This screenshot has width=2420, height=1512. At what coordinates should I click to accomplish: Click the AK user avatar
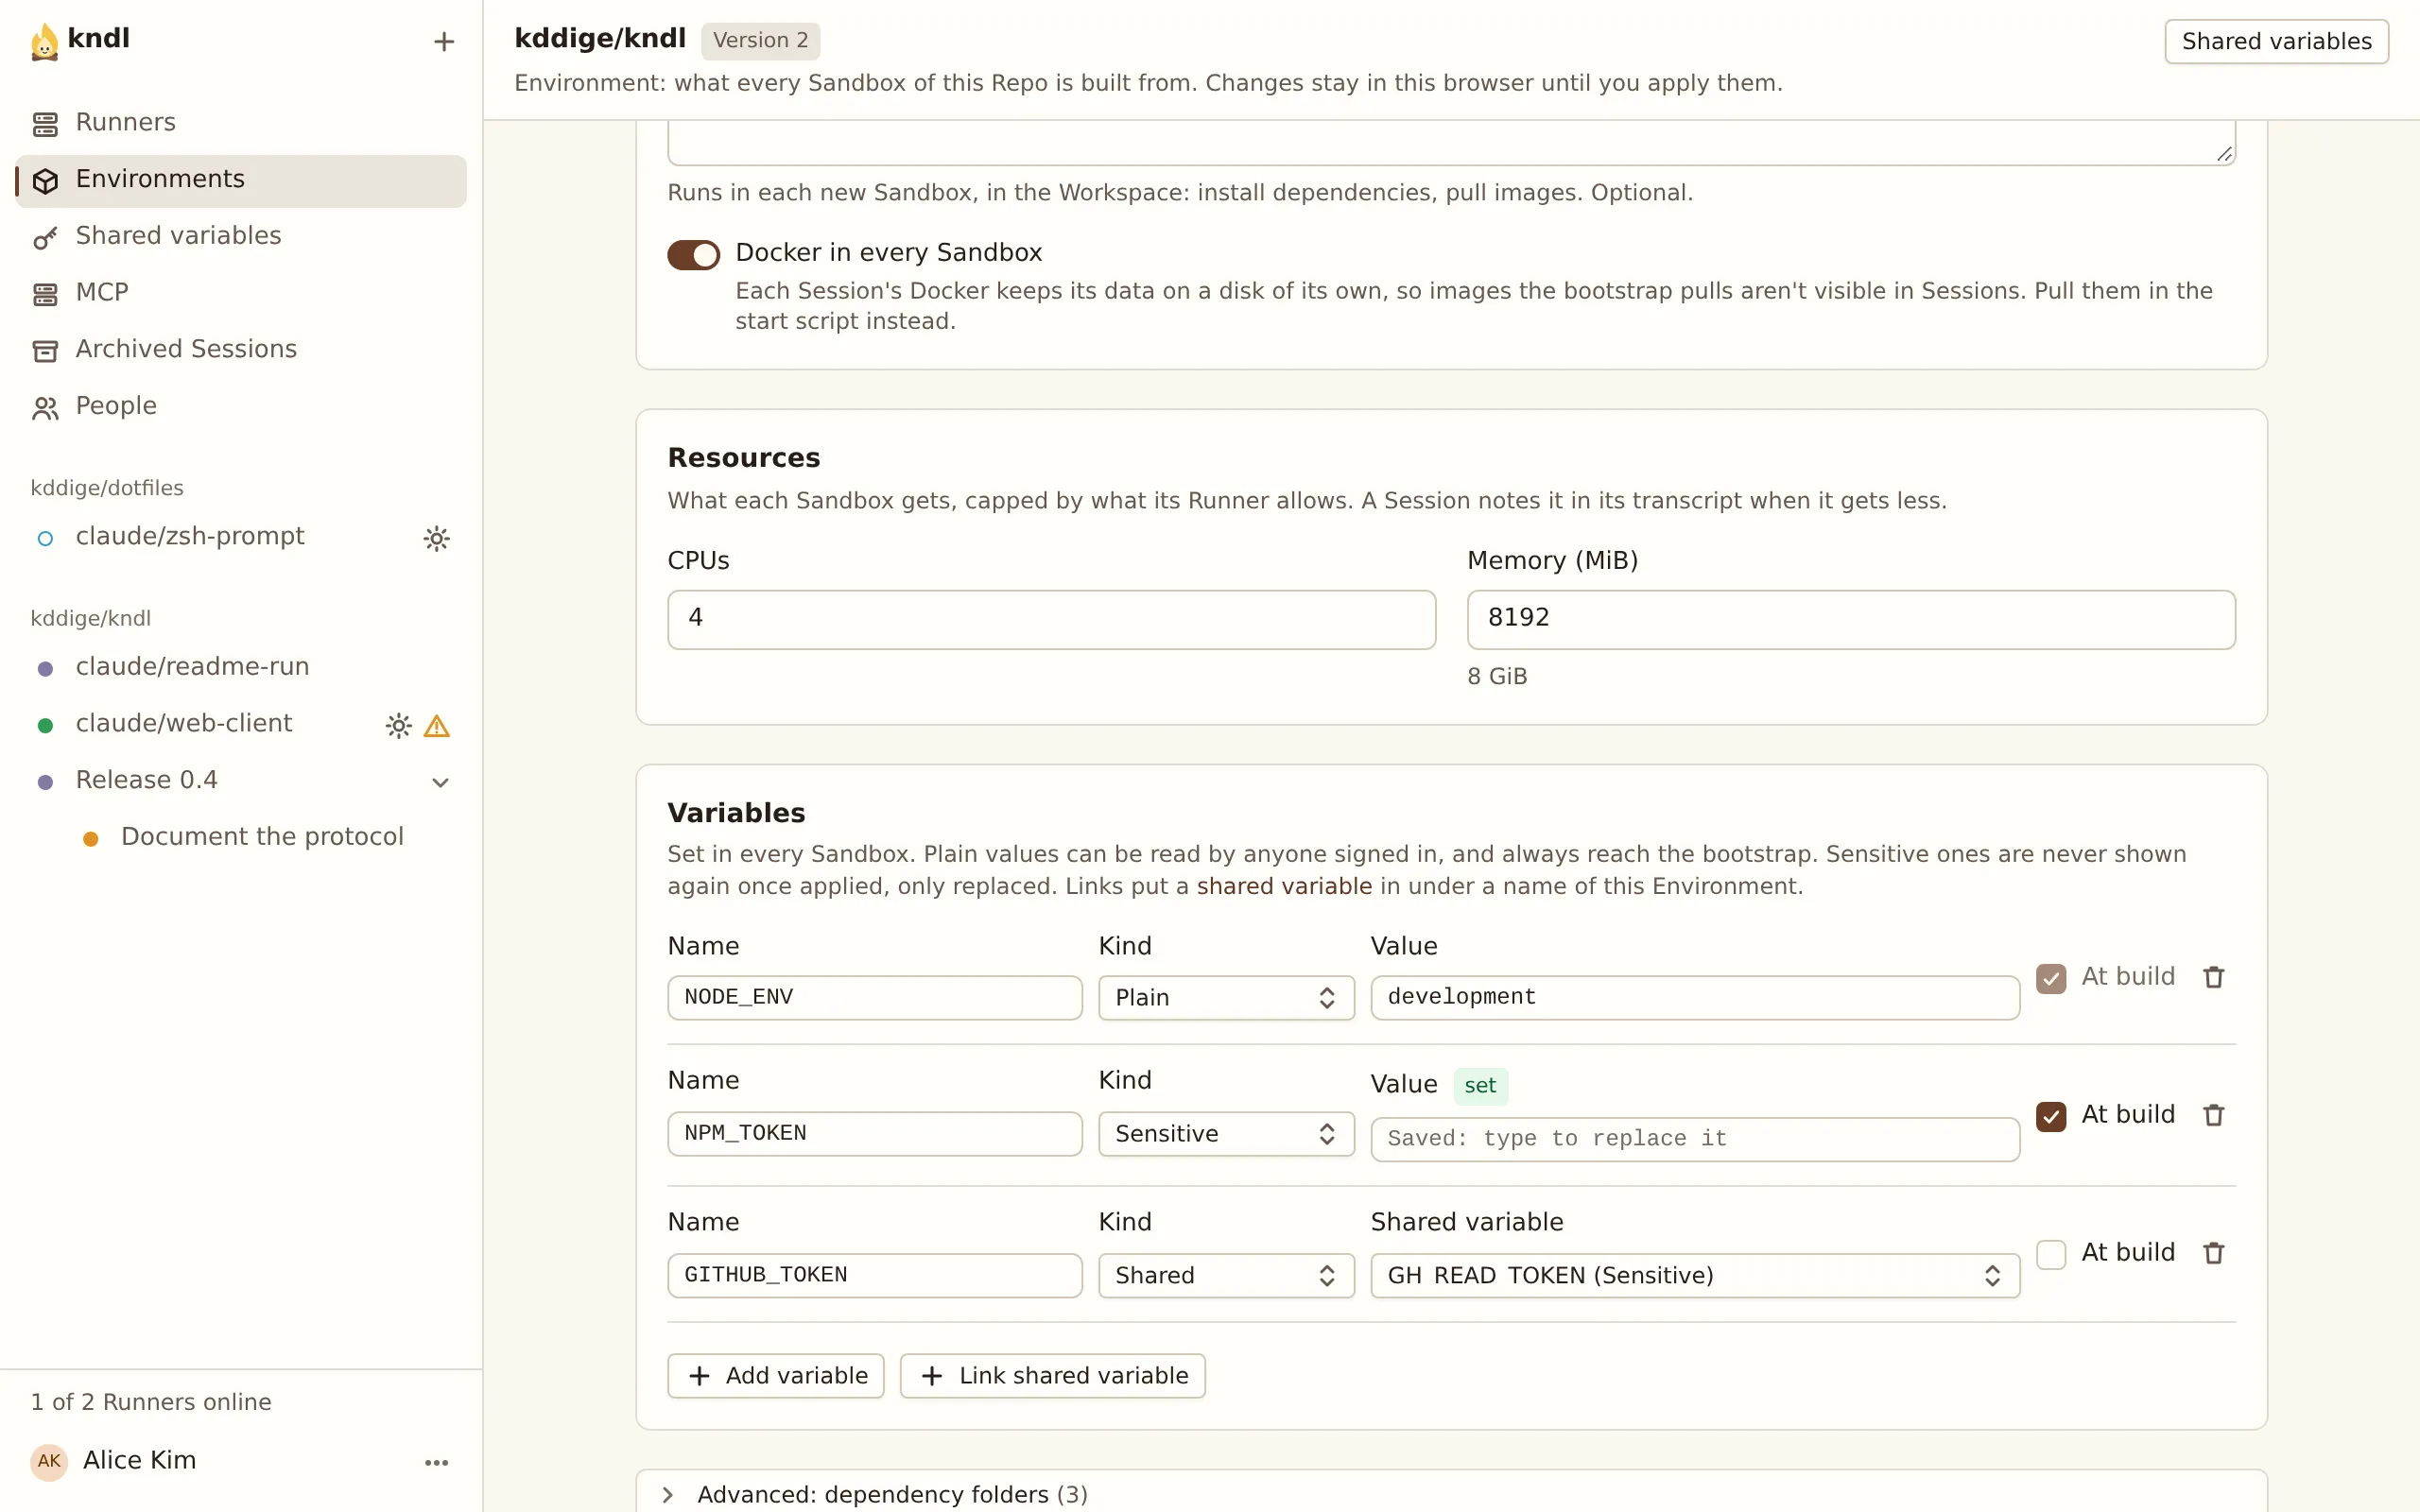(x=49, y=1461)
